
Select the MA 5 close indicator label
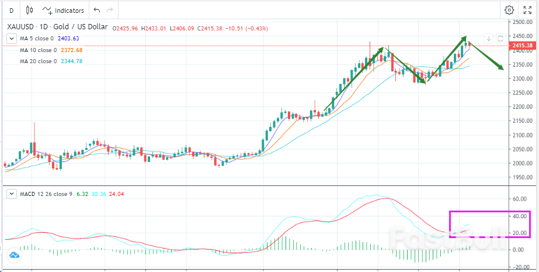(37, 39)
